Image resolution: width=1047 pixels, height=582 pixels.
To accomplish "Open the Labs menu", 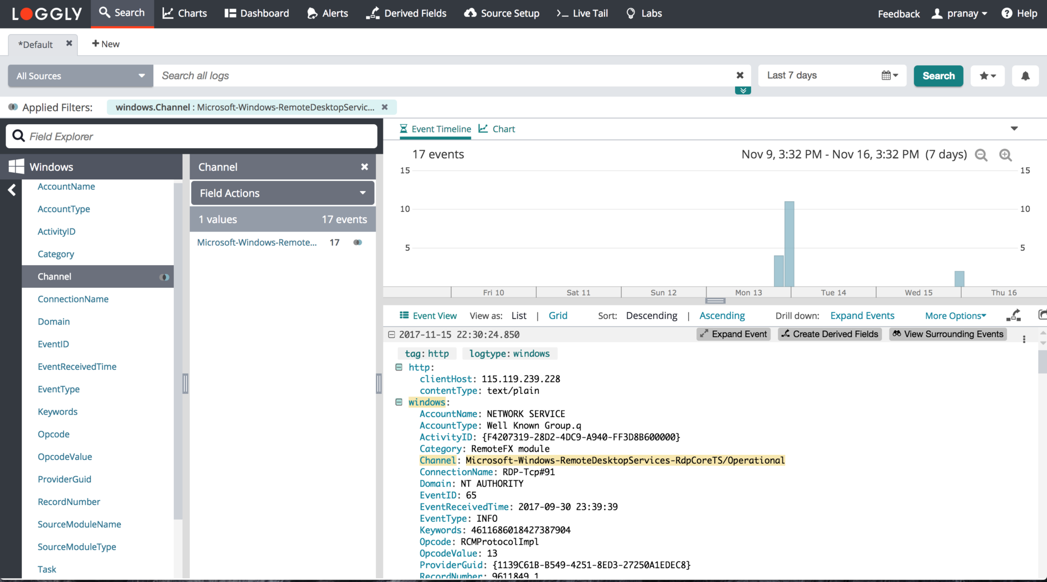I will pos(643,13).
